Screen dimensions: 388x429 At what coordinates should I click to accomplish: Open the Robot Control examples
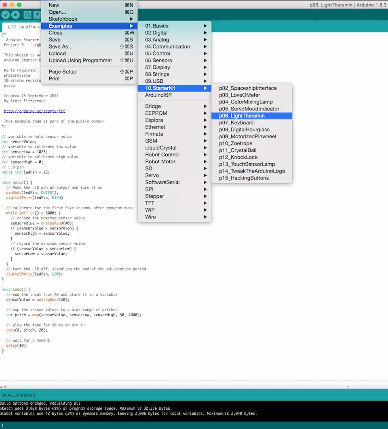coord(175,155)
